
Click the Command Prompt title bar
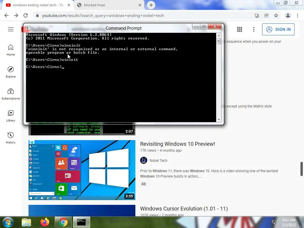click(123, 28)
